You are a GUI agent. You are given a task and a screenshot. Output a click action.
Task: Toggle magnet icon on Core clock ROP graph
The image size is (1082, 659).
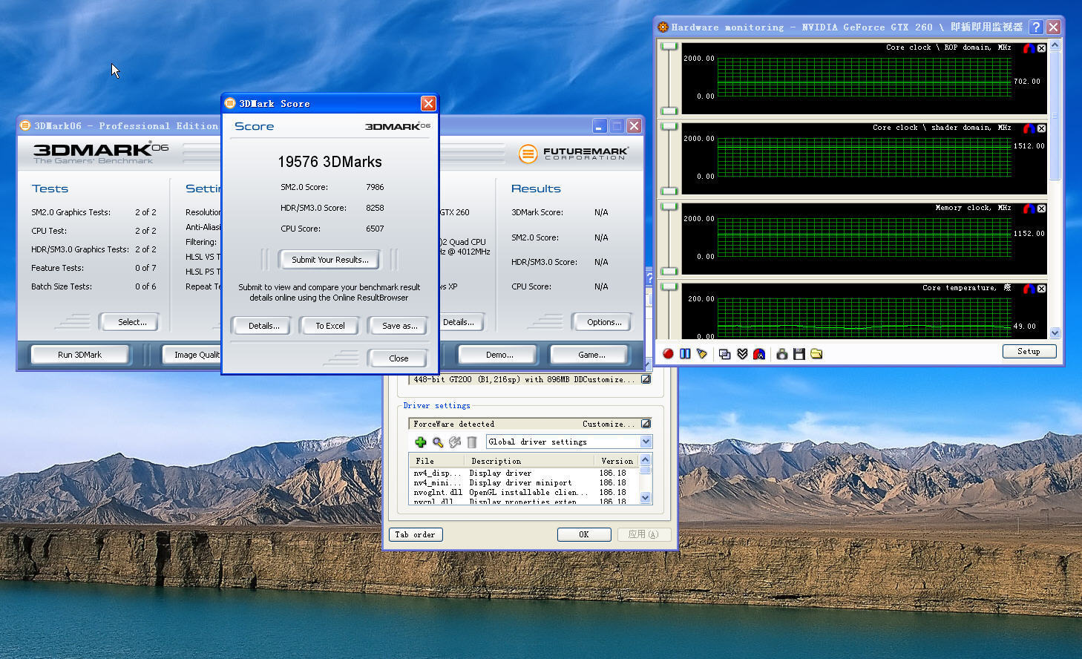[x=1029, y=48]
